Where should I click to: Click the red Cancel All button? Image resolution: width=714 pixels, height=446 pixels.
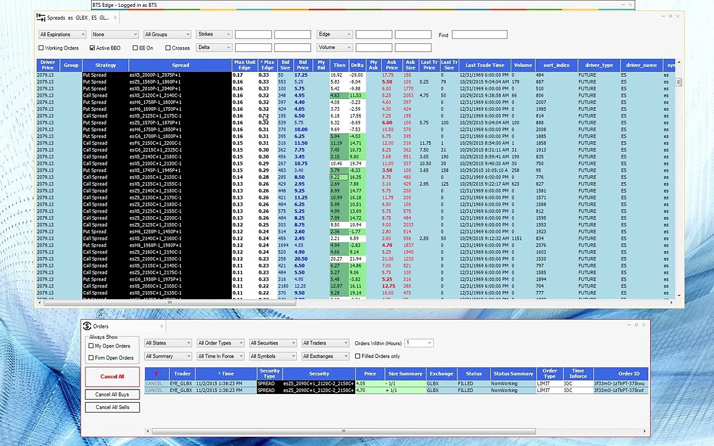pyautogui.click(x=112, y=377)
